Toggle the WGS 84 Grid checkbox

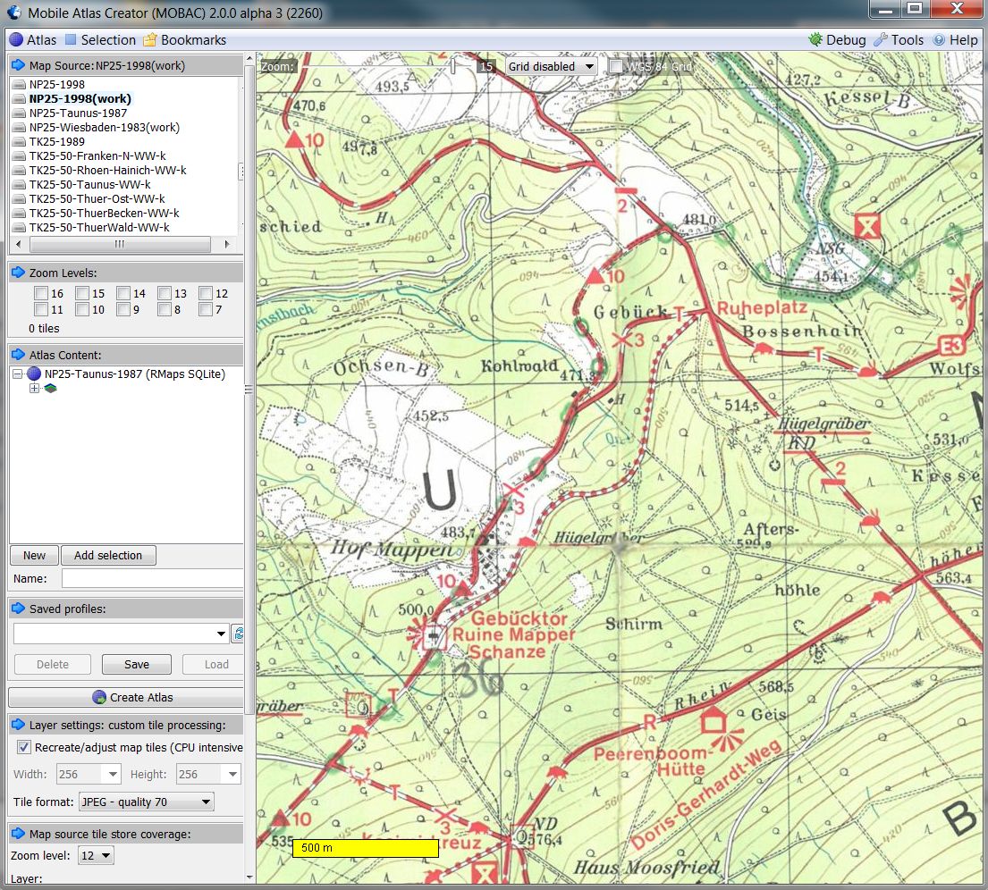click(x=616, y=66)
